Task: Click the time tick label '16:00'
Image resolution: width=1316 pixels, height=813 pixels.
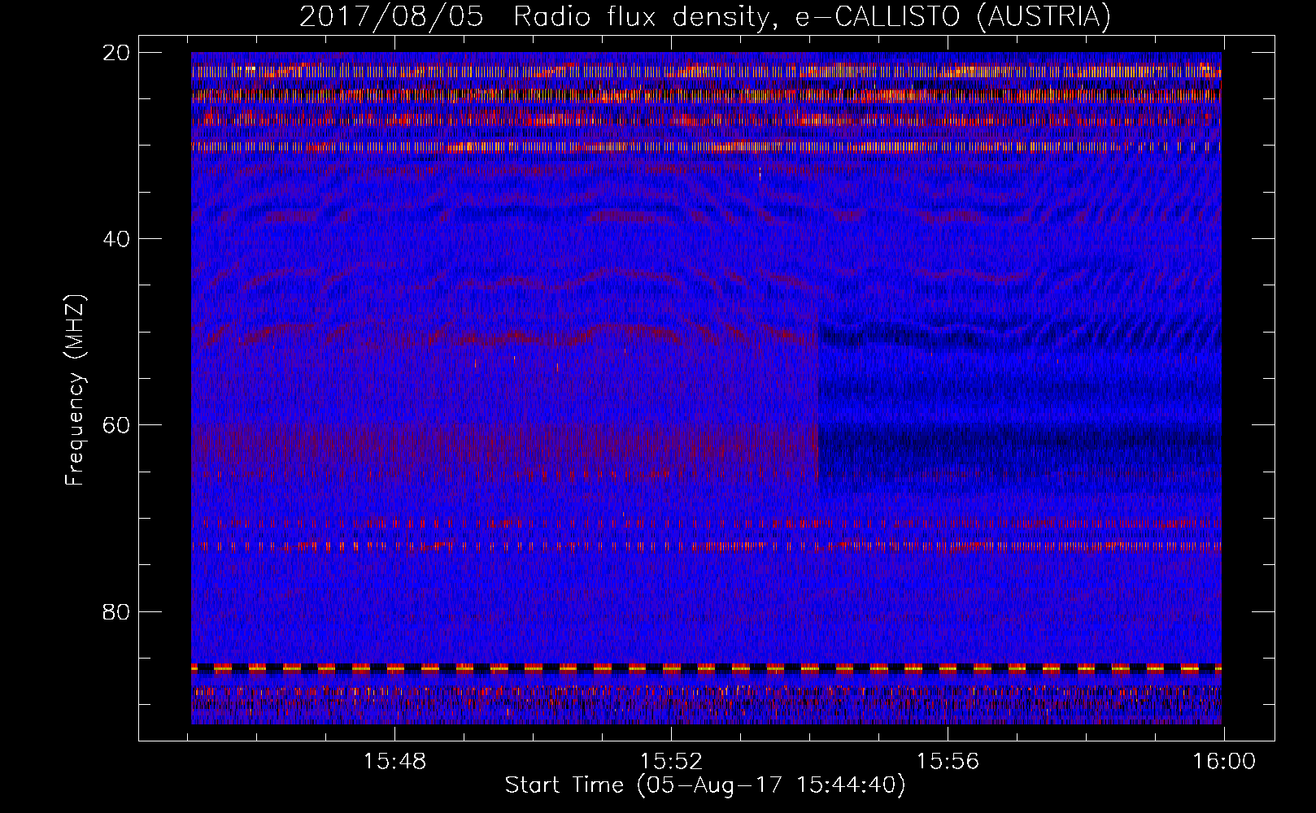Action: click(x=1224, y=762)
